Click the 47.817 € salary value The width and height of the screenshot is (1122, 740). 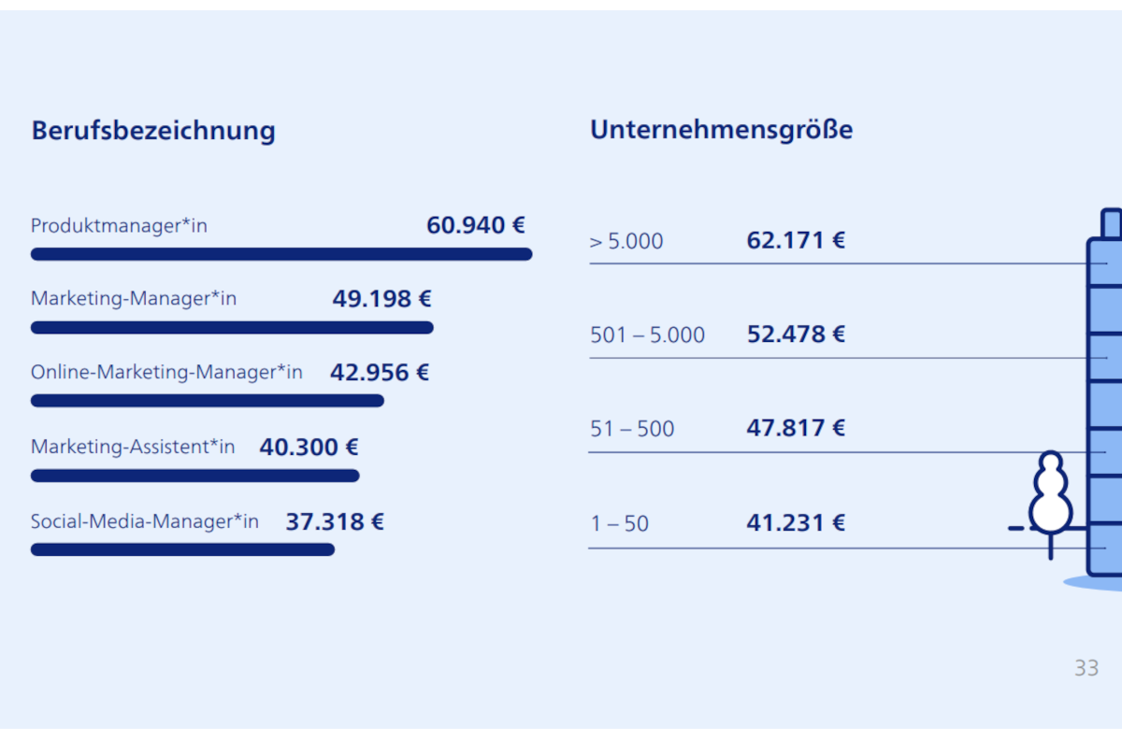(796, 429)
